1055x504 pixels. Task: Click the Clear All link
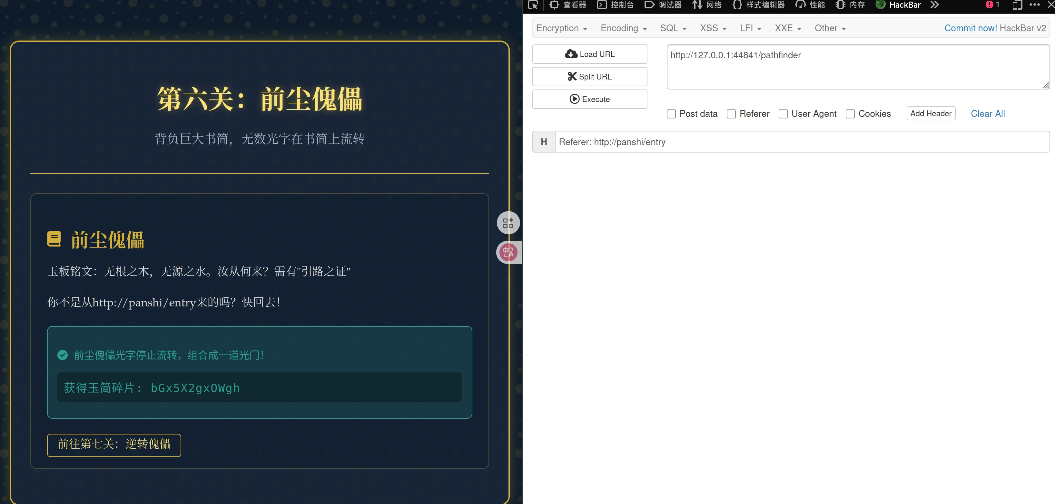pos(987,114)
